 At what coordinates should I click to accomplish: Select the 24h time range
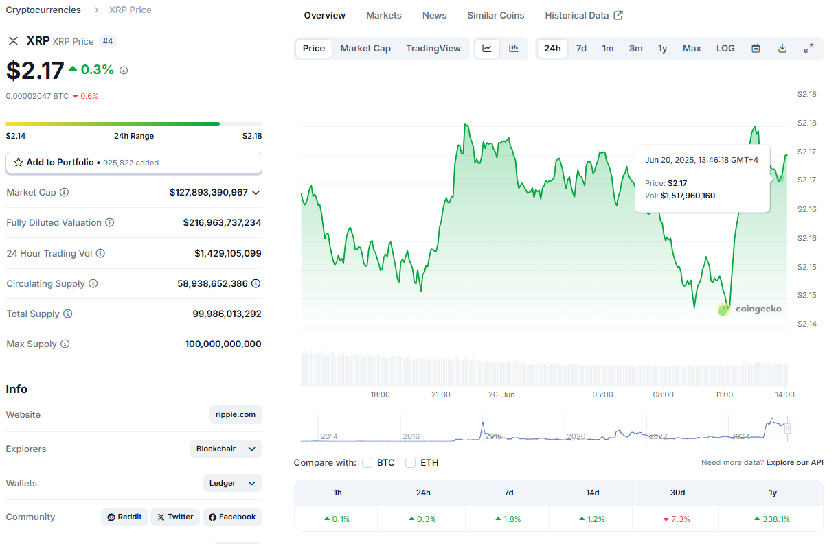tap(552, 48)
